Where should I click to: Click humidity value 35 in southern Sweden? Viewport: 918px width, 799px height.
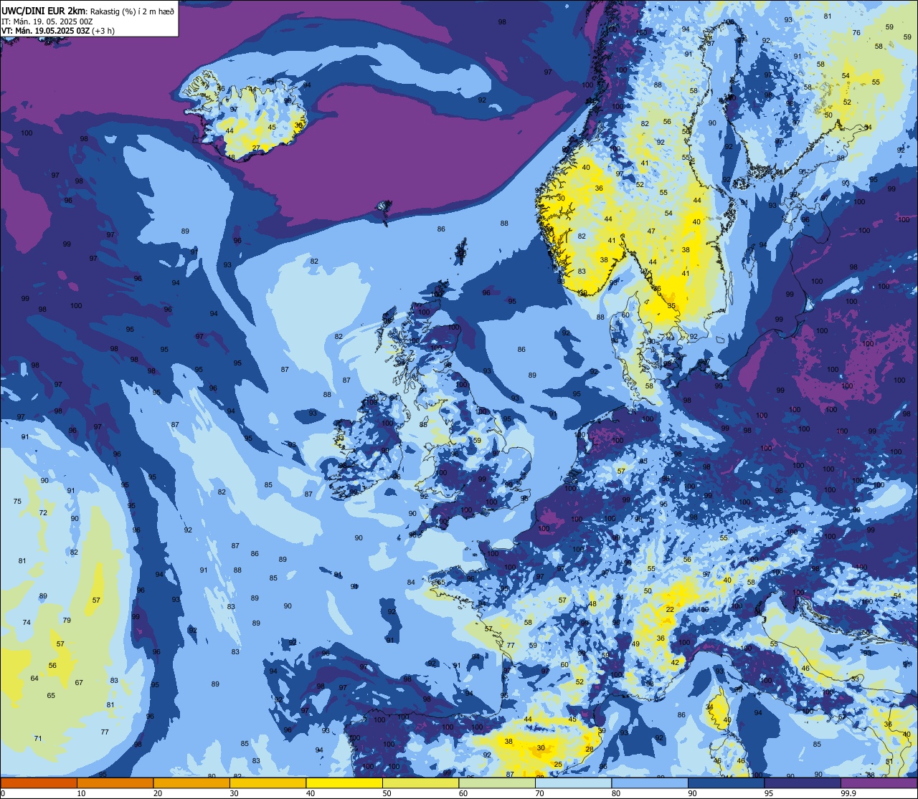click(671, 306)
